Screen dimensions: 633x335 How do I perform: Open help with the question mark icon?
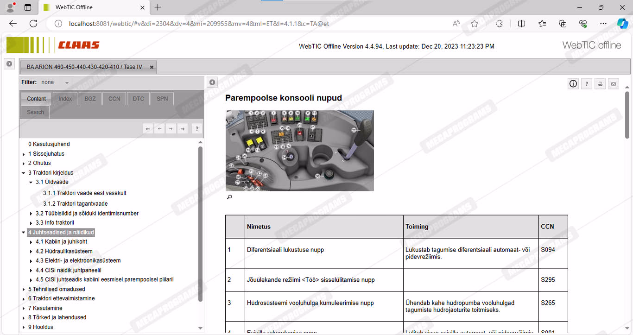pos(587,84)
